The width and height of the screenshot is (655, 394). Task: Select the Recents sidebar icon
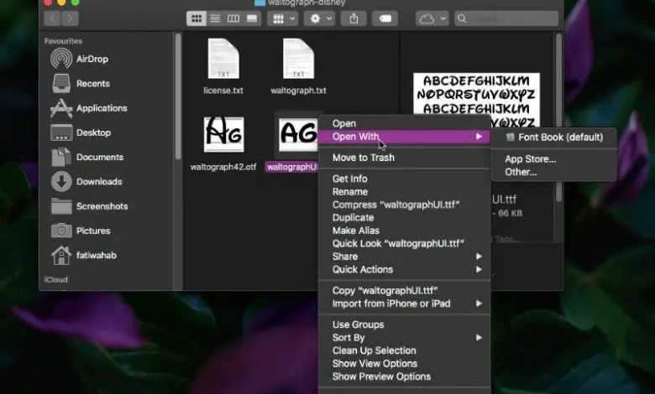(x=61, y=83)
